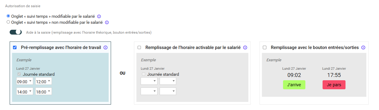Uncheck 'Pré-remplissage avec l'horaire de travail' checkbox
The height and width of the screenshot is (110, 379).
(15, 47)
